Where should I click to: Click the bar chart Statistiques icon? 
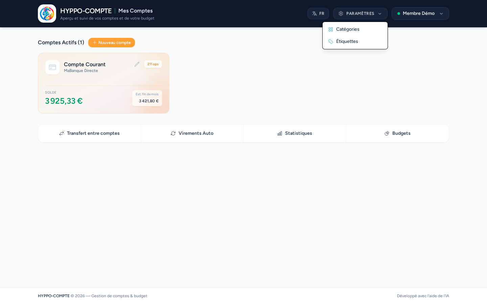(x=280, y=133)
